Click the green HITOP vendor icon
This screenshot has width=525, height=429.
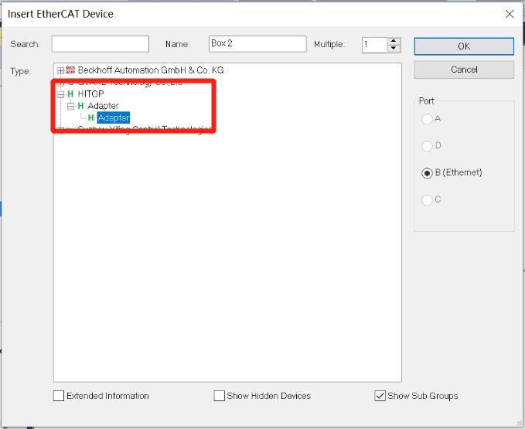[70, 94]
